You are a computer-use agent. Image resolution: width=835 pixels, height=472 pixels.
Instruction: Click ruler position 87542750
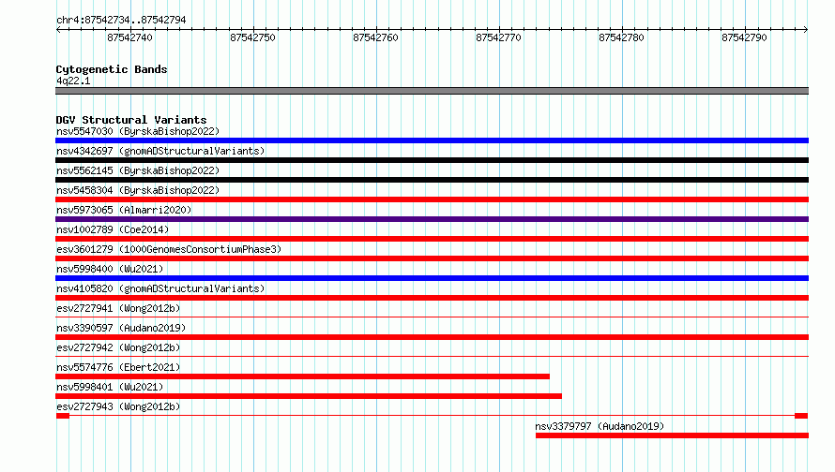[253, 37]
